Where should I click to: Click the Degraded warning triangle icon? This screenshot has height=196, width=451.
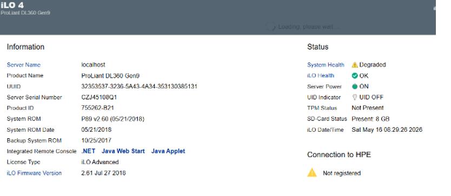tap(355, 65)
